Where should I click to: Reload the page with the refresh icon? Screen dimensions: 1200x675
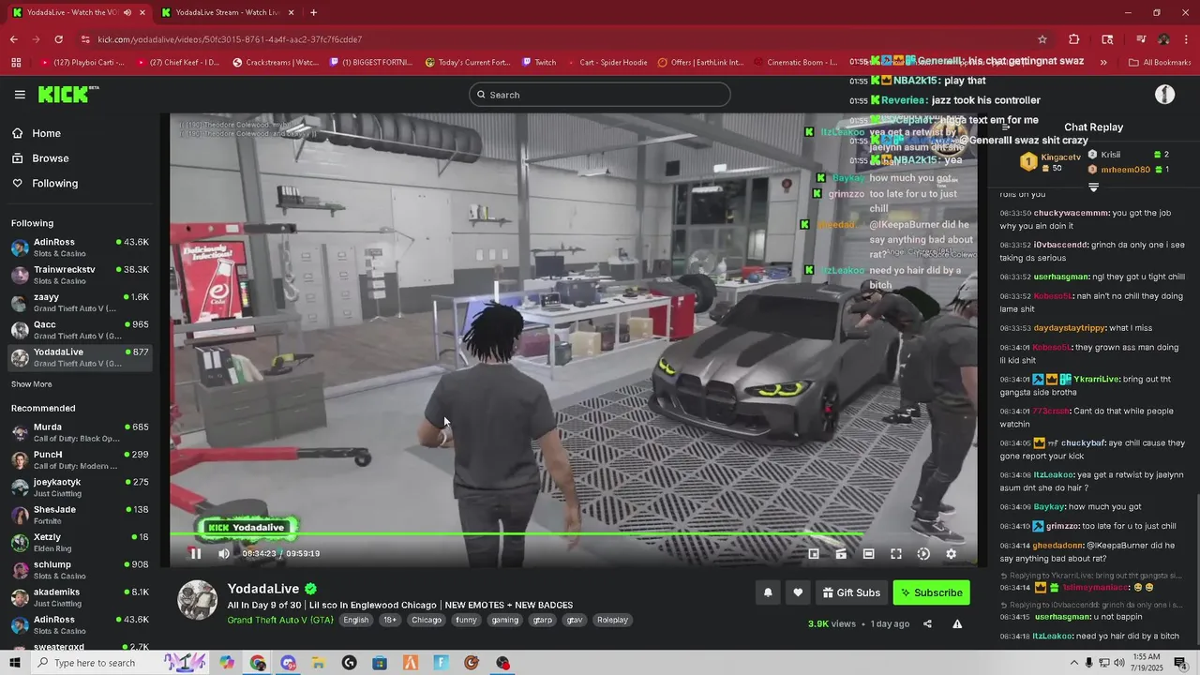(58, 39)
